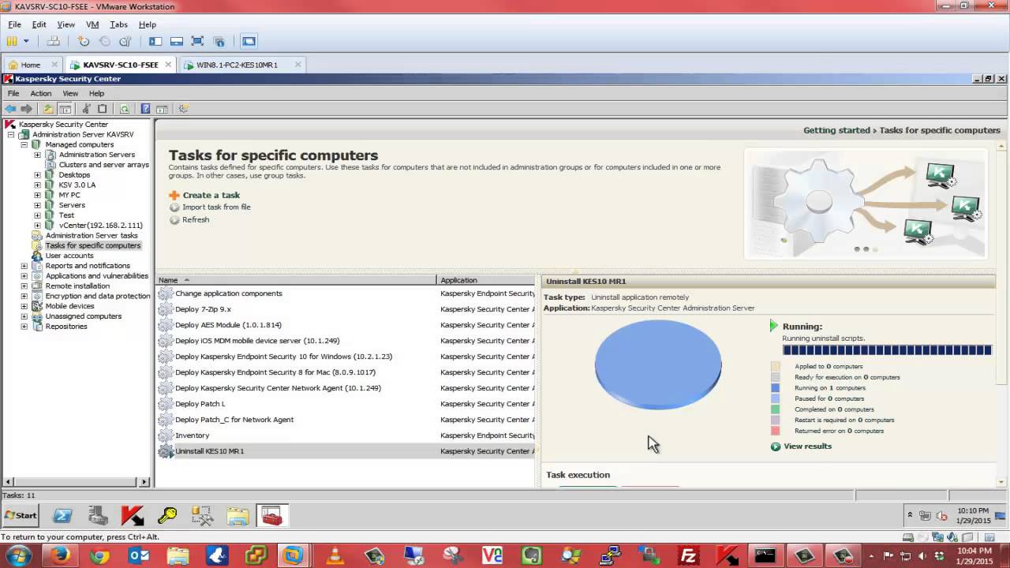Open the blue Help question-mark icon
1010x568 pixels.
[145, 109]
